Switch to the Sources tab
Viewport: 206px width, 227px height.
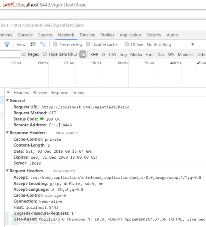45,35
